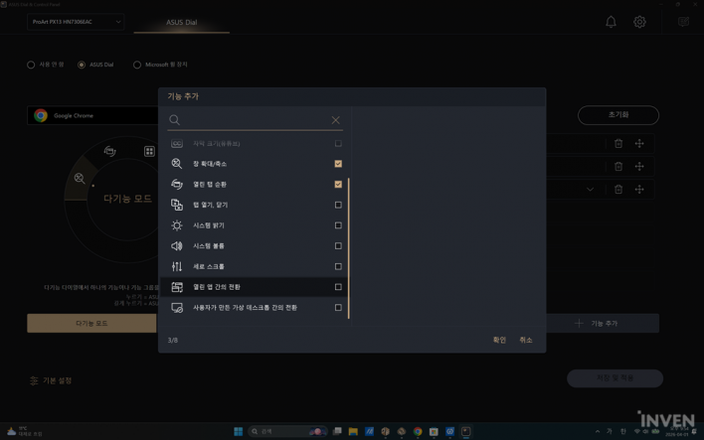Enable the 시스템 볼륨 checkbox
The height and width of the screenshot is (440, 704).
[338, 246]
